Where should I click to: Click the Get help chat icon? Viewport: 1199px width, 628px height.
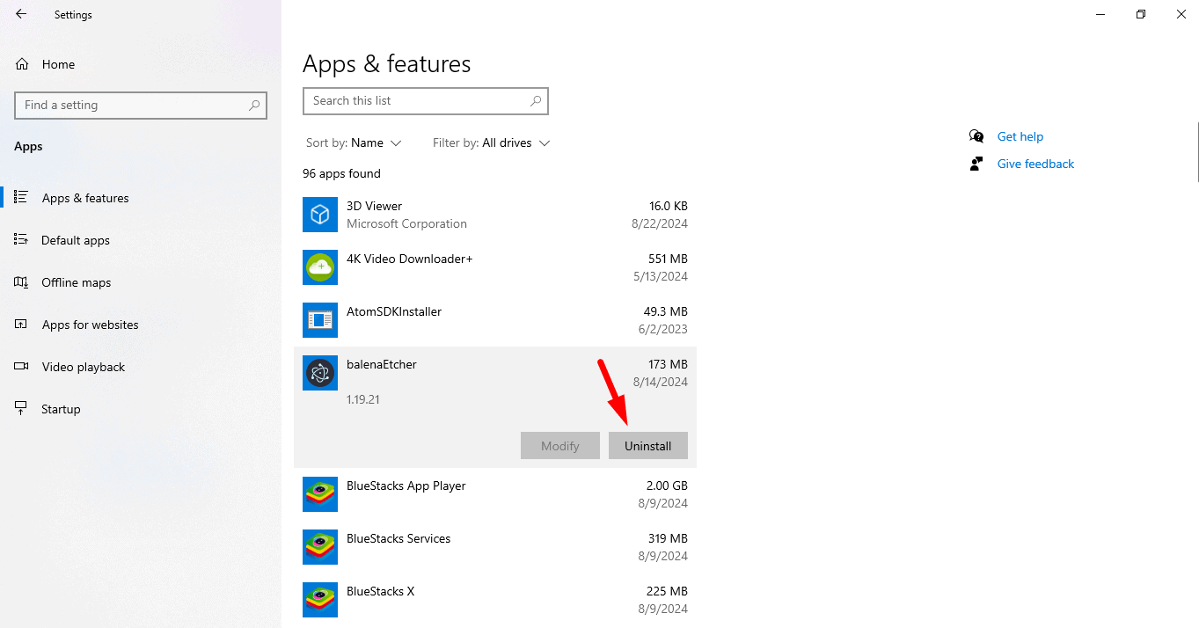point(976,136)
